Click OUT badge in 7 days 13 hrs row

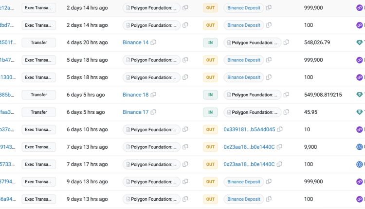coord(210,147)
